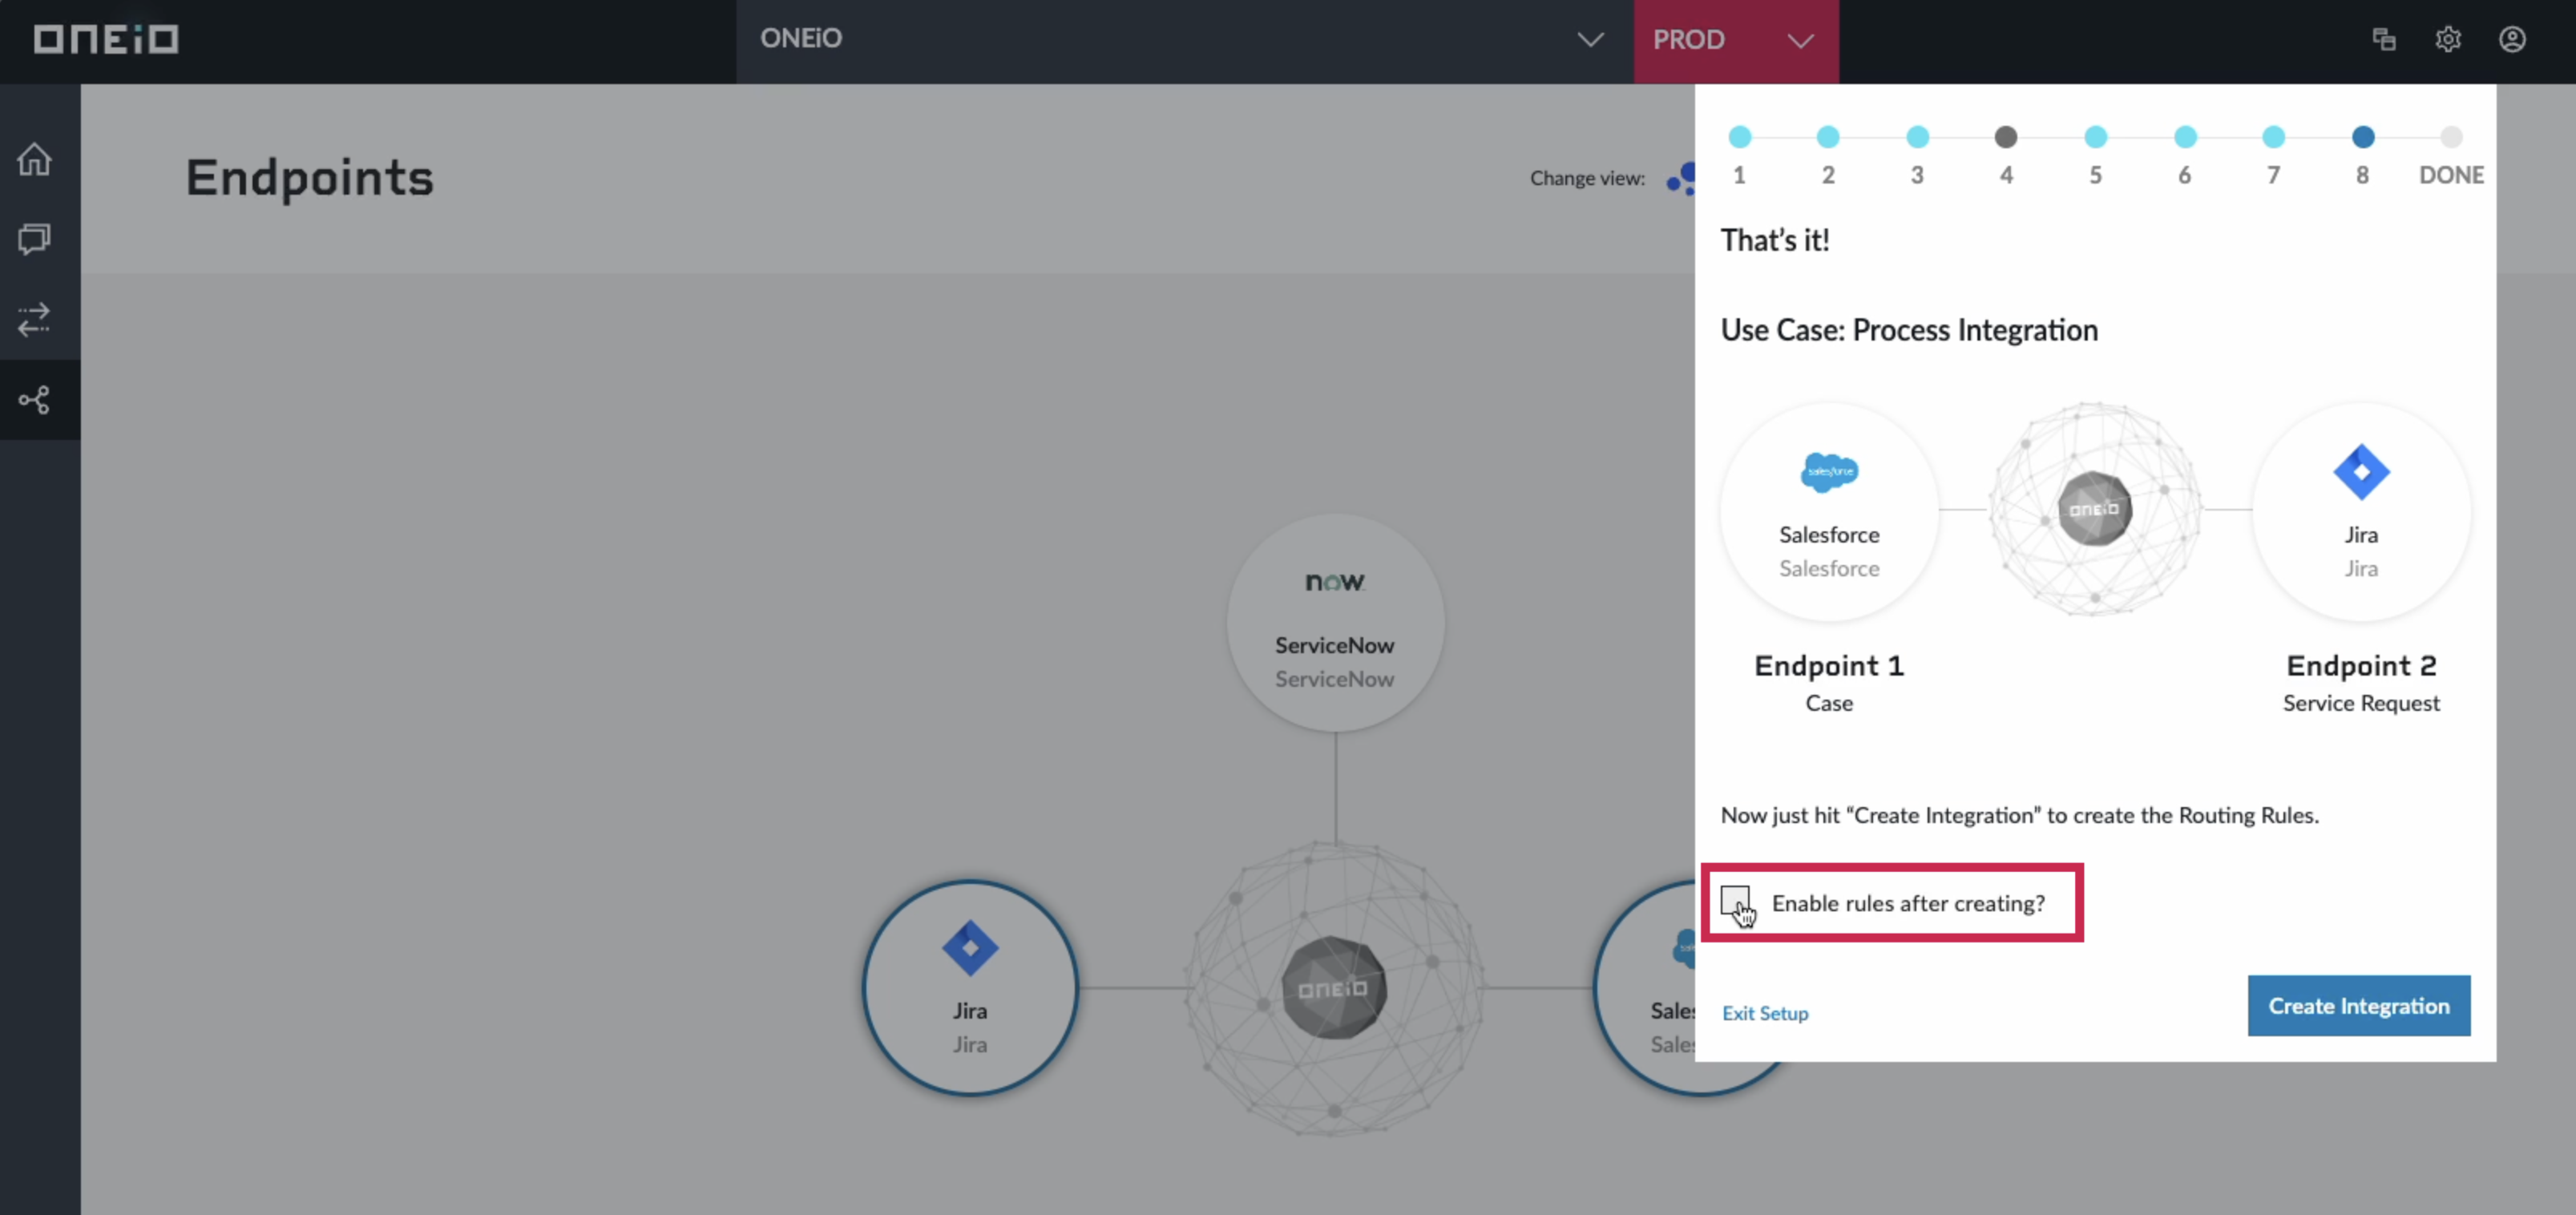Open the Home sidebar icon

35,159
